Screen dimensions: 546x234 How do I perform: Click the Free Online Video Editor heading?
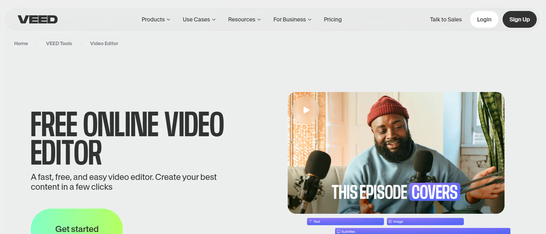(x=127, y=138)
